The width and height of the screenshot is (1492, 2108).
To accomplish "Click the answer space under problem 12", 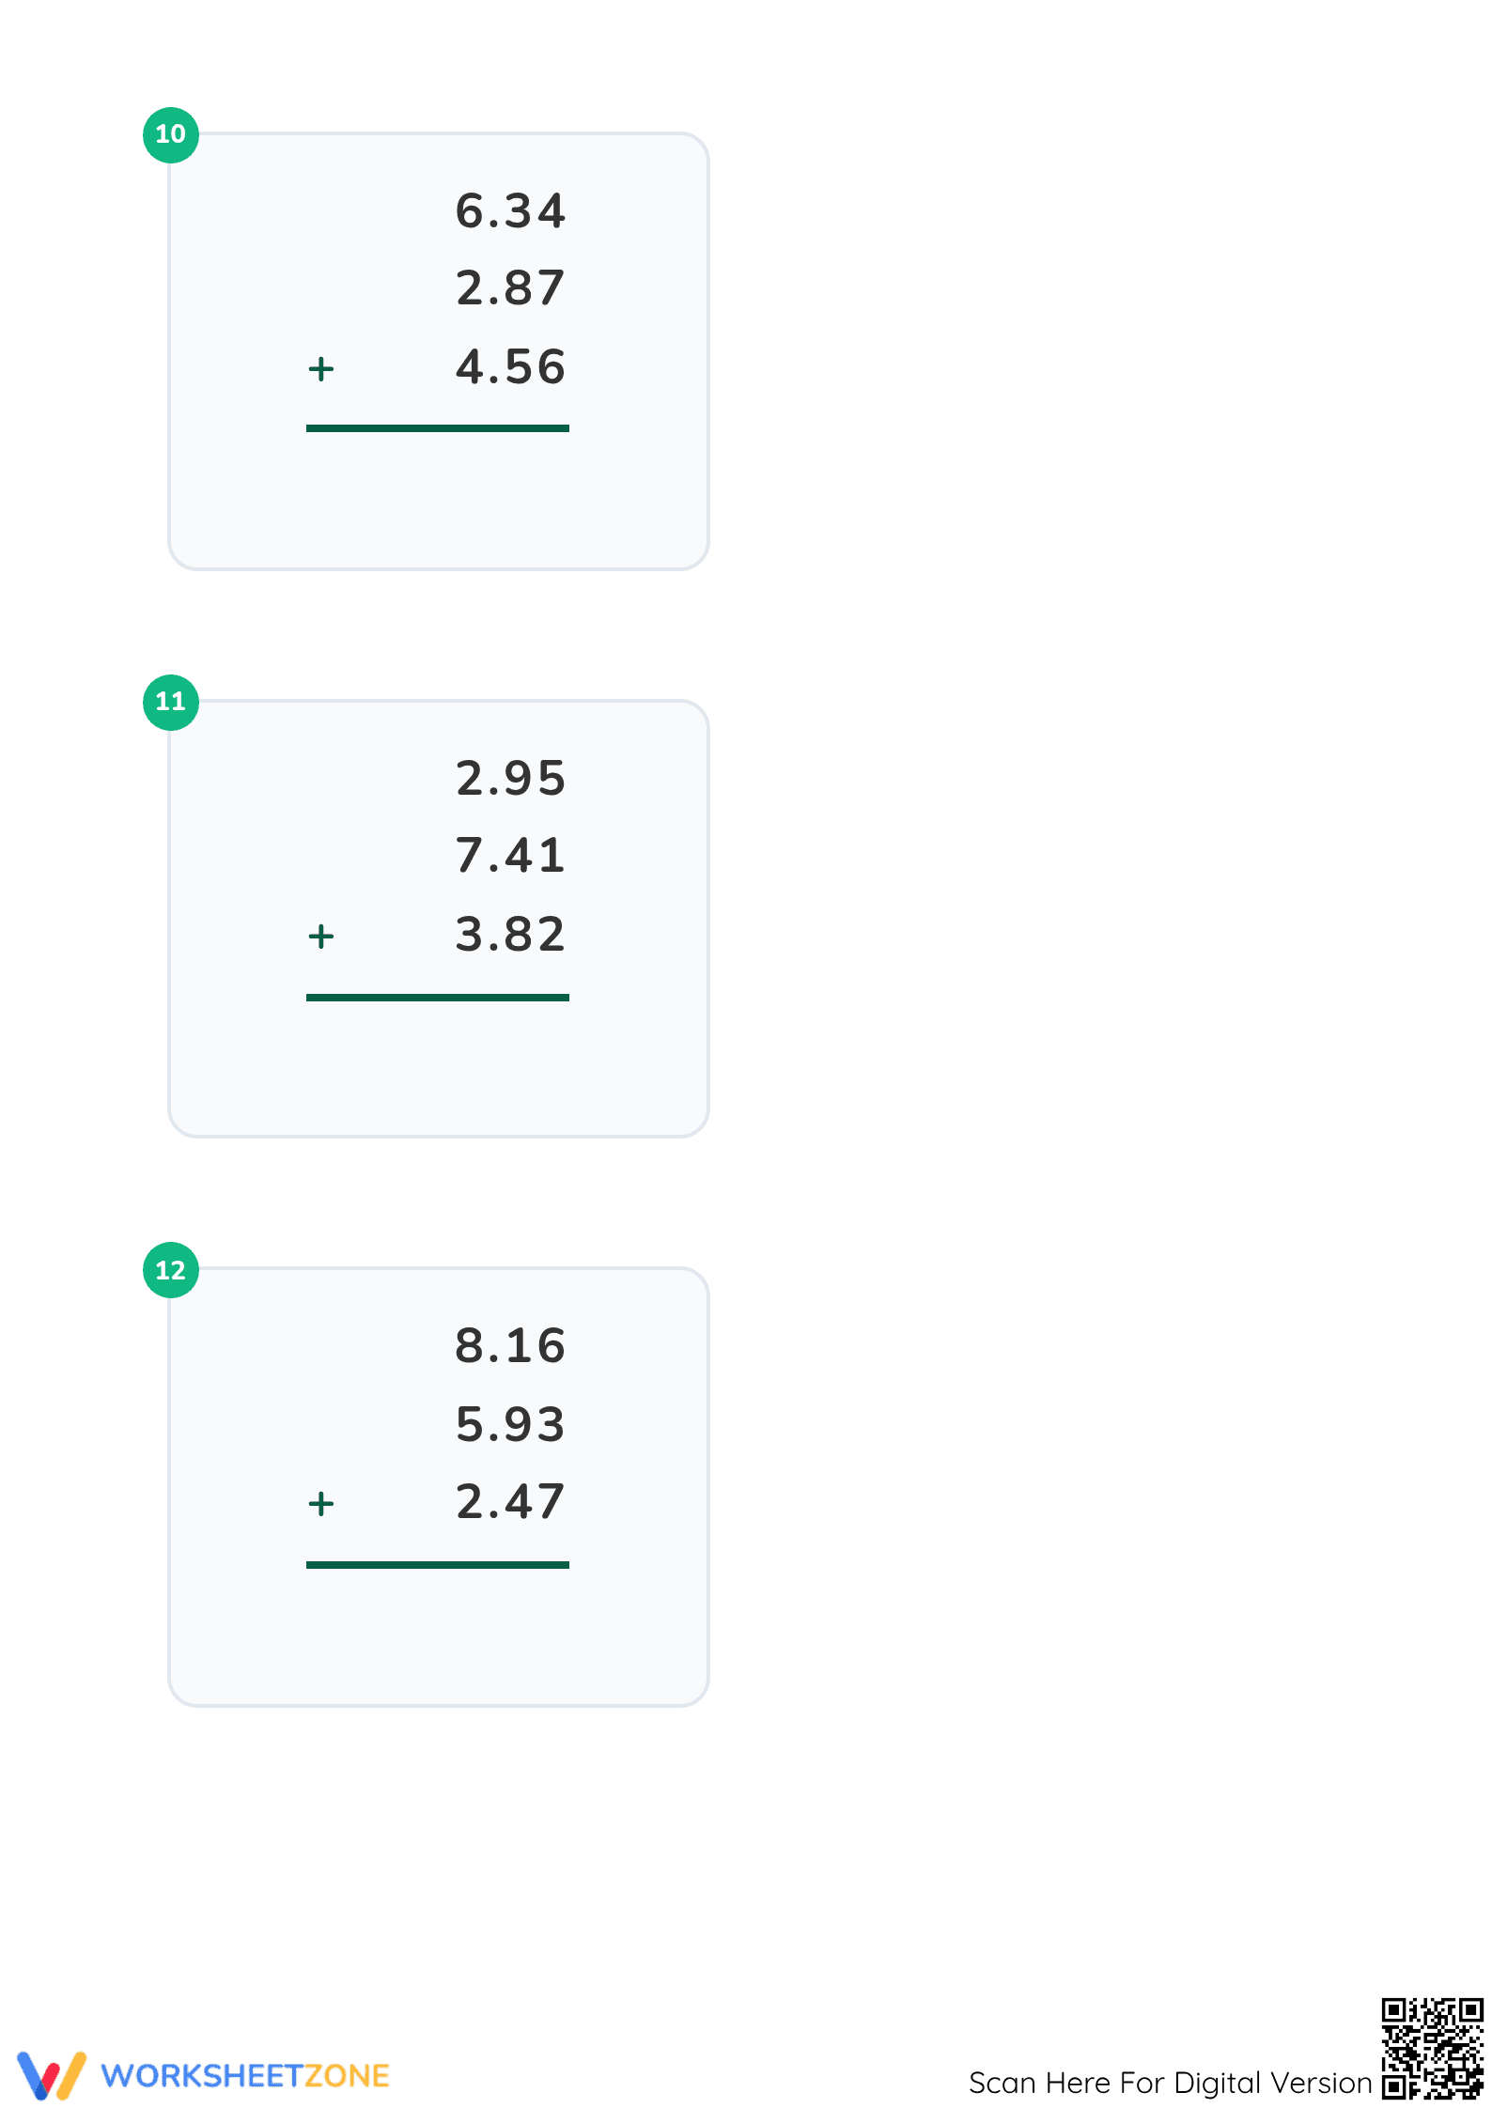I will pos(438,1630).
